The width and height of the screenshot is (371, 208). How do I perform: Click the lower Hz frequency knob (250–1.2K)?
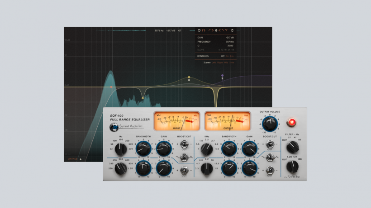click(x=121, y=169)
